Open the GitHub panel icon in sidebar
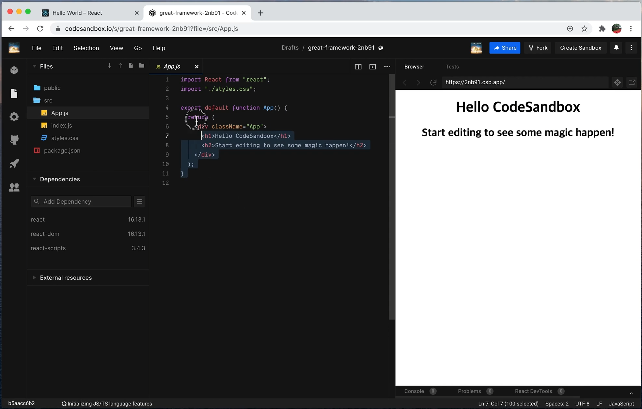 pyautogui.click(x=14, y=140)
